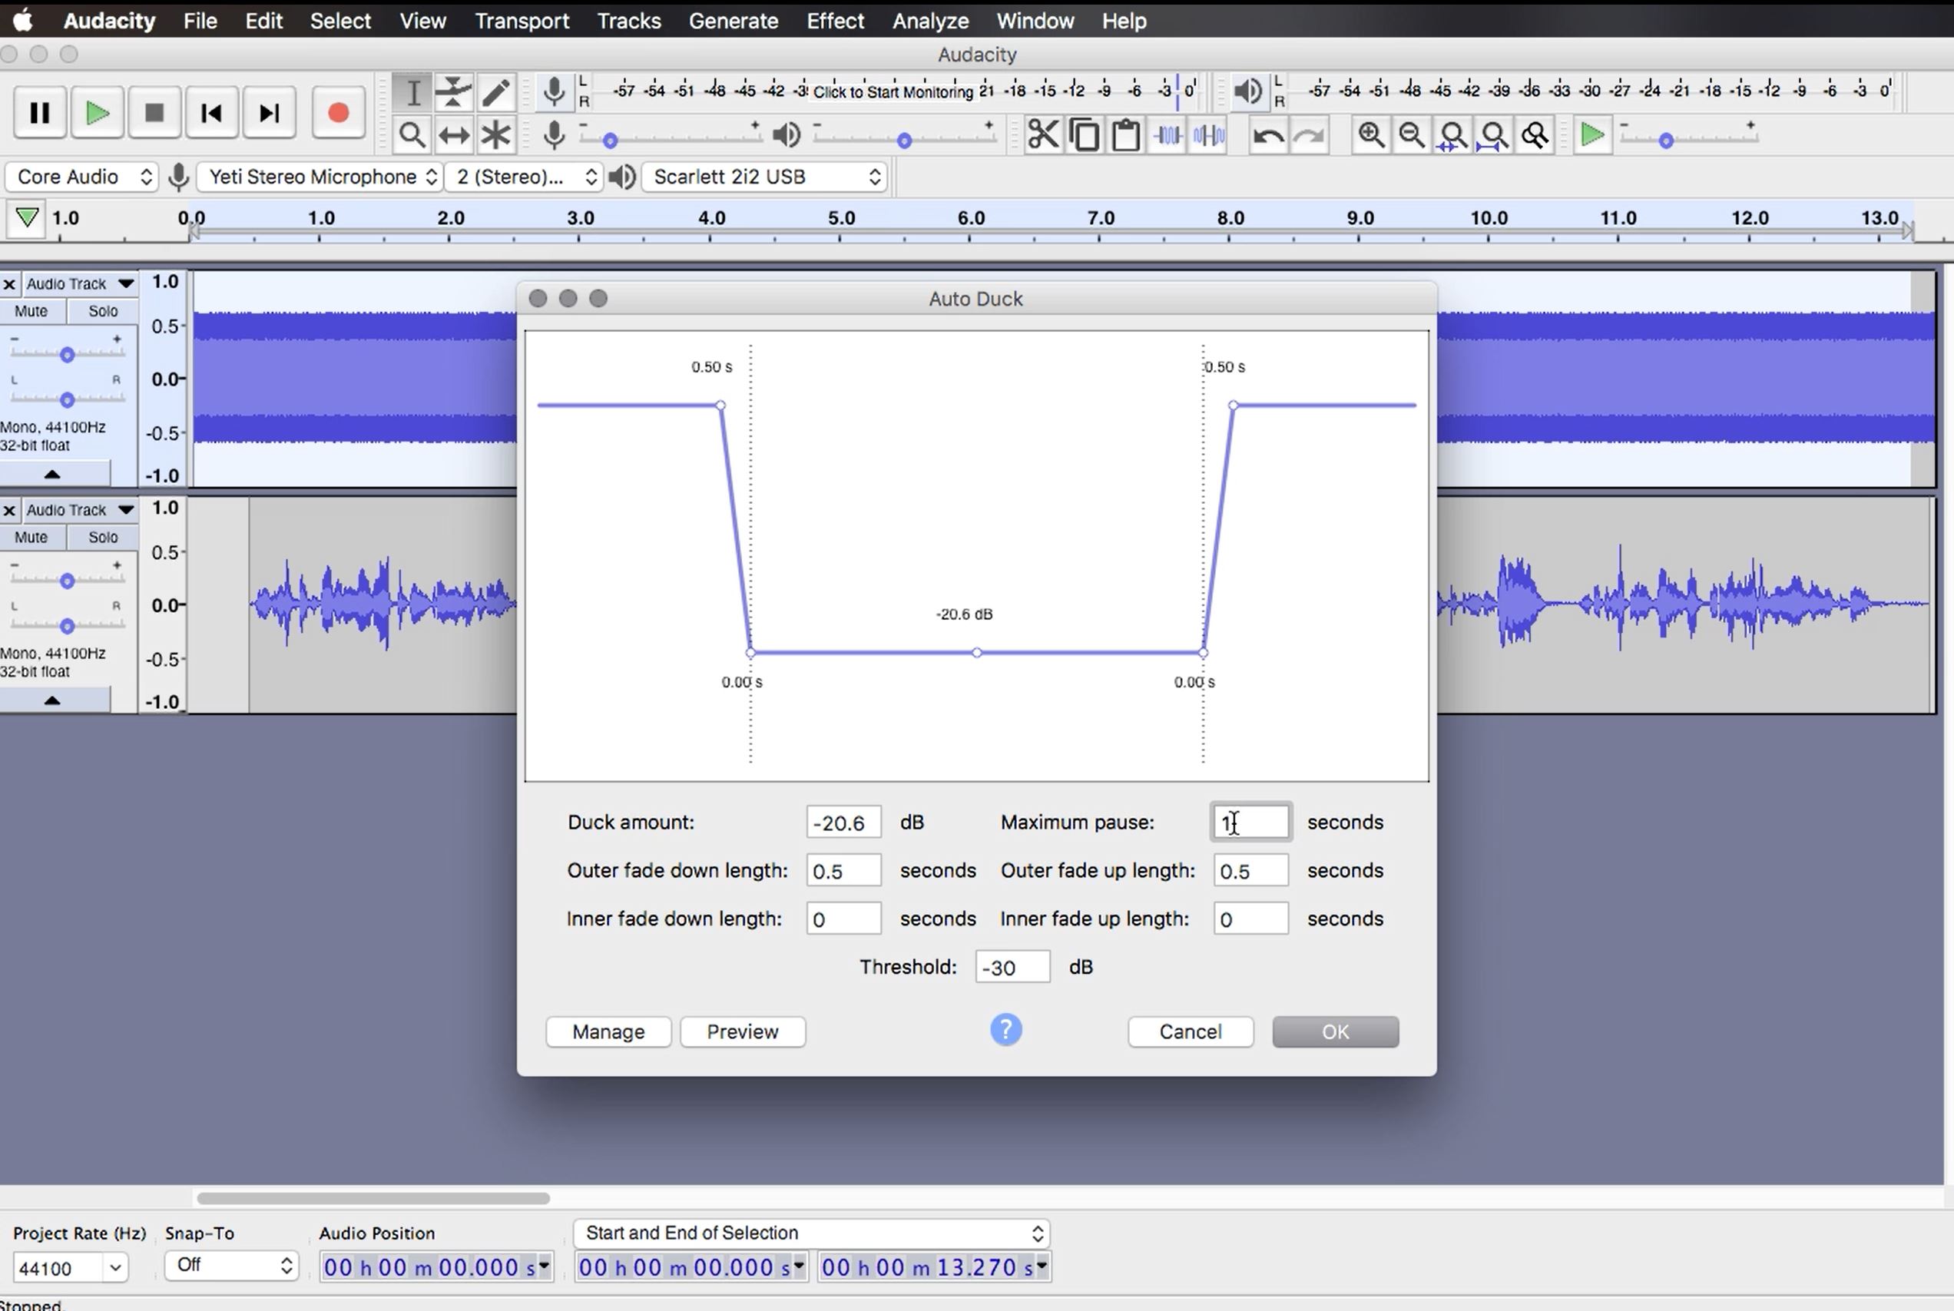1954x1311 pixels.
Task: Solo the second audio track
Action: 103,537
